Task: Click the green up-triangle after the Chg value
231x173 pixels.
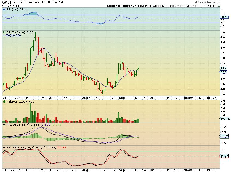Action: [219, 6]
